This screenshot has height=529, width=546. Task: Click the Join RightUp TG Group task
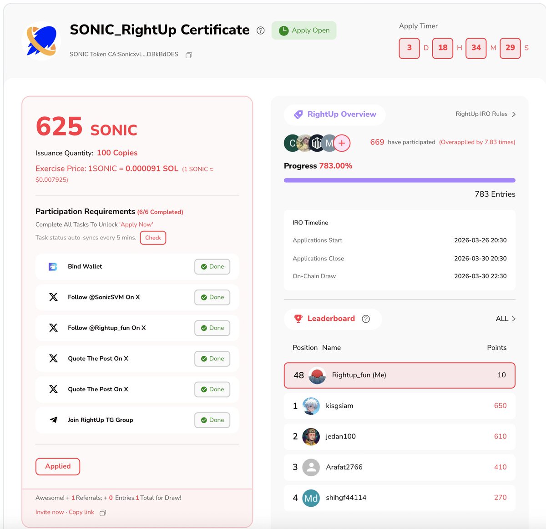[x=137, y=420]
